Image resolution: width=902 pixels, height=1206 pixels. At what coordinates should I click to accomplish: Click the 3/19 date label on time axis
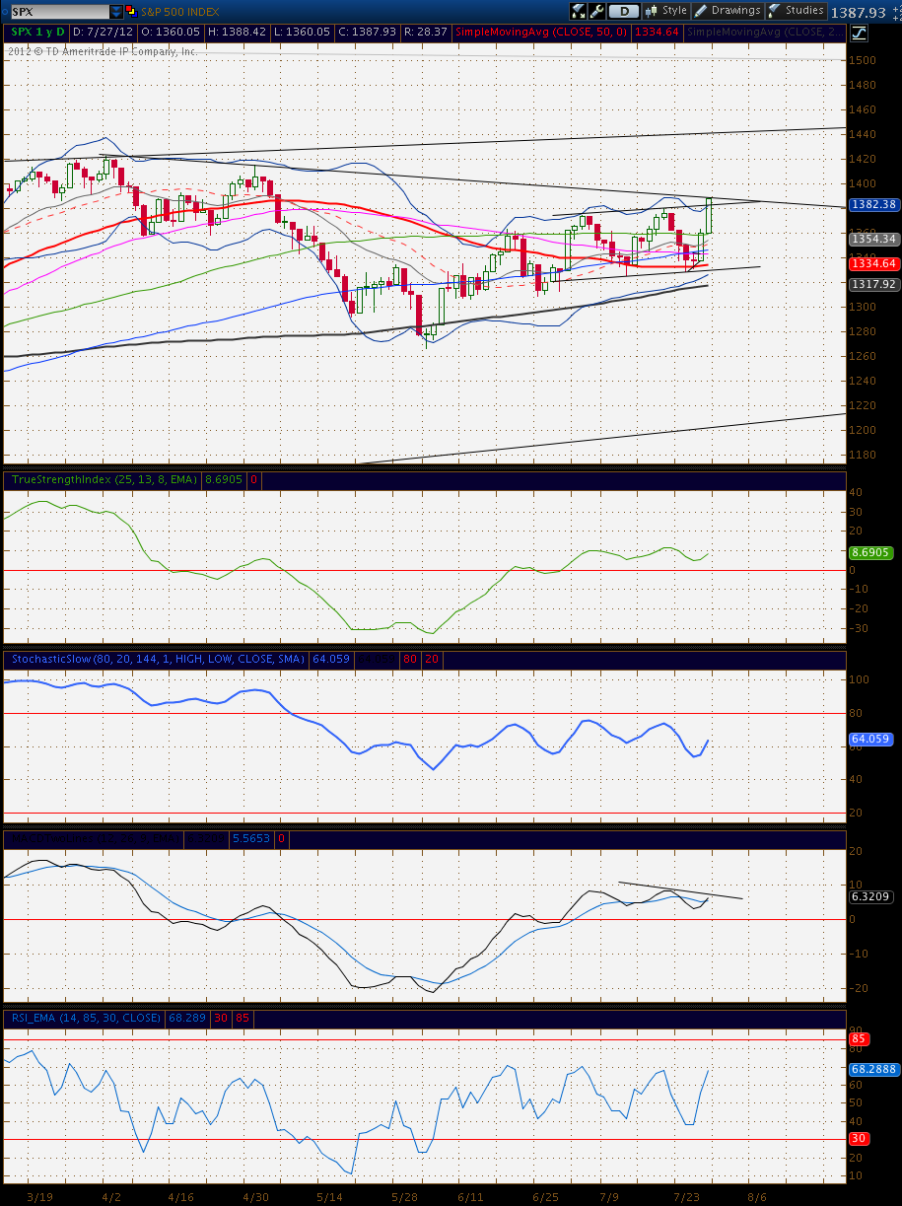pos(39,1196)
